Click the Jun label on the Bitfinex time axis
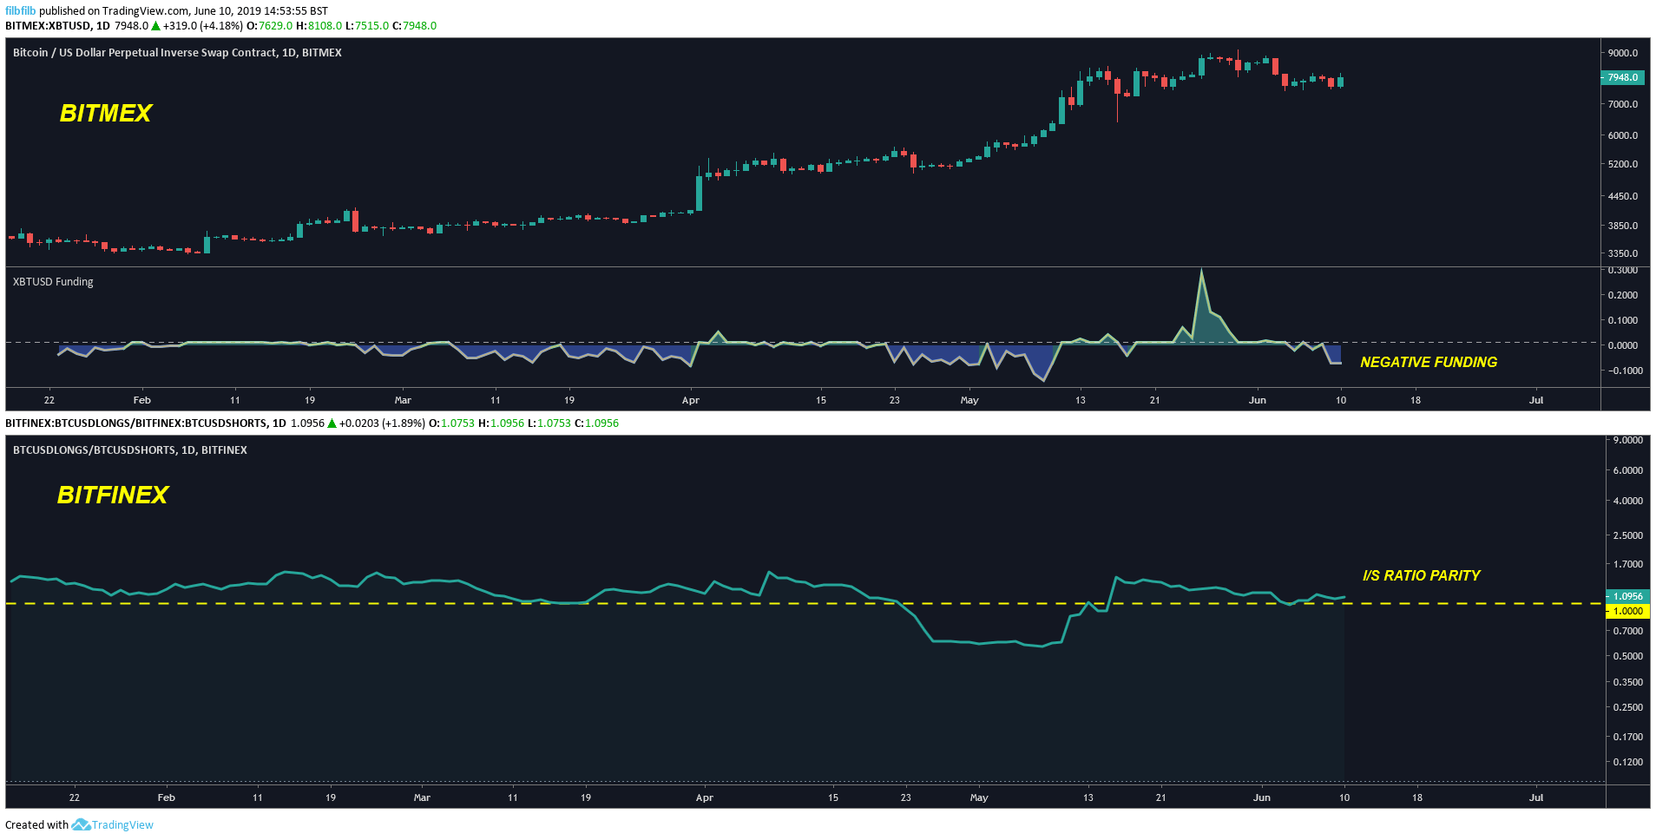Image resolution: width=1656 pixels, height=840 pixels. [x=1262, y=797]
